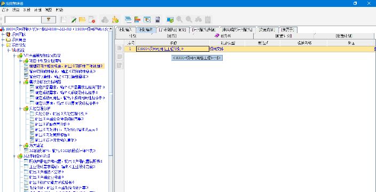Click the document with red delete mark icon

click(x=92, y=20)
